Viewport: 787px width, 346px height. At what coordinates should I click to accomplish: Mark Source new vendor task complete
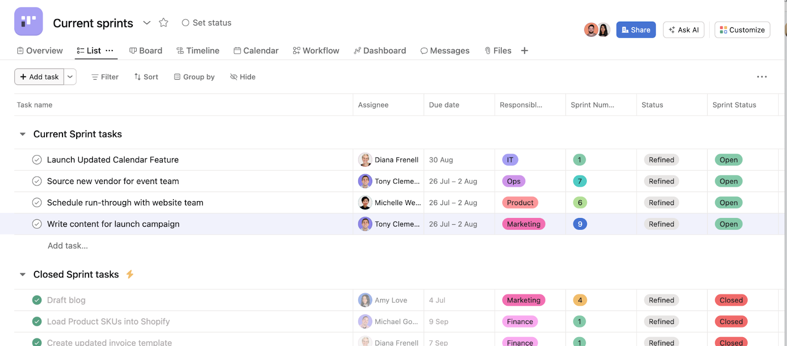tap(37, 181)
